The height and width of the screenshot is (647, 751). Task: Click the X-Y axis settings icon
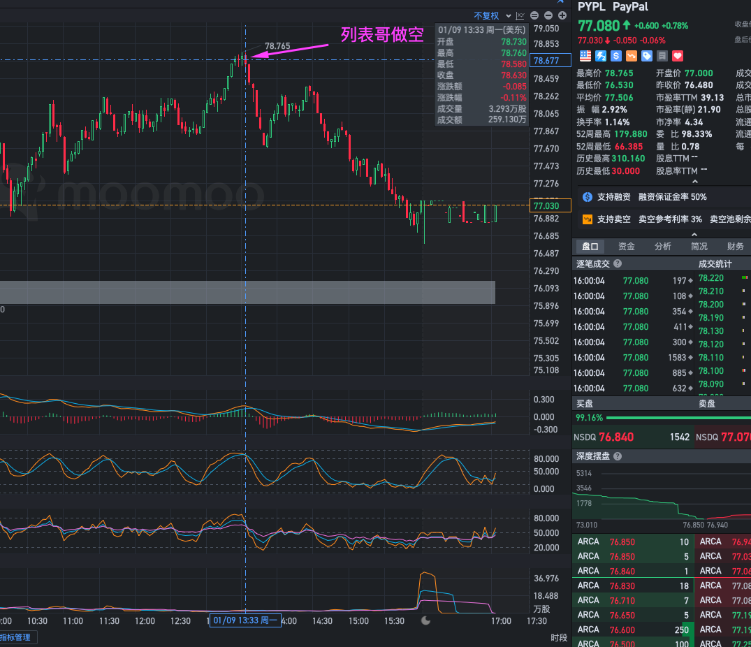point(520,15)
